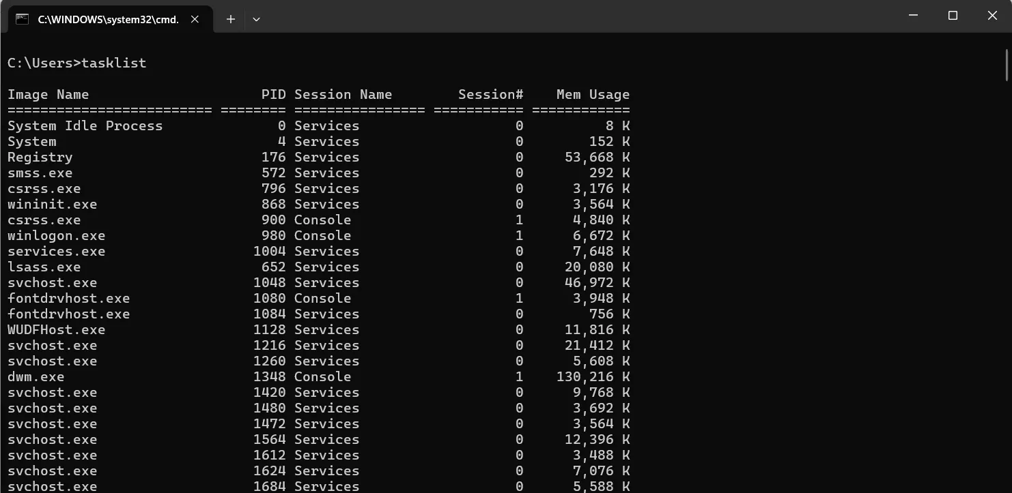Click the dwm.exe process name
Image resolution: width=1012 pixels, height=493 pixels.
(36, 376)
